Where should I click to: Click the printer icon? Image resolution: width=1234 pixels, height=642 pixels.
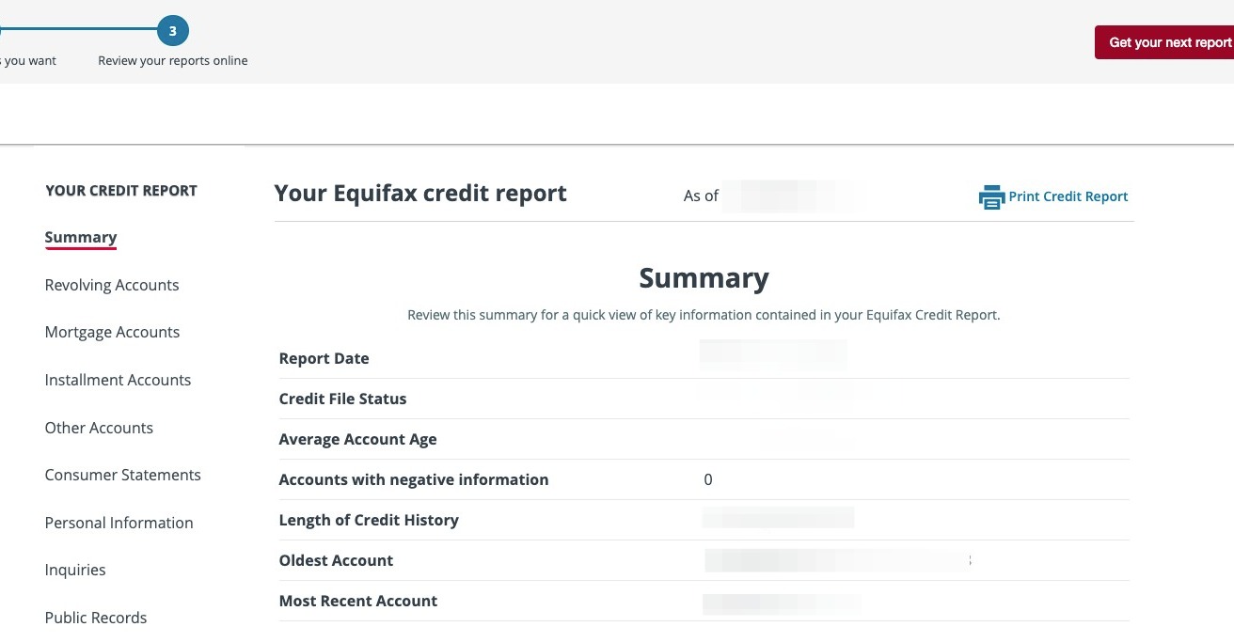click(x=991, y=197)
